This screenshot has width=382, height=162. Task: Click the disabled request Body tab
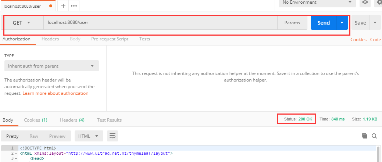(75, 39)
